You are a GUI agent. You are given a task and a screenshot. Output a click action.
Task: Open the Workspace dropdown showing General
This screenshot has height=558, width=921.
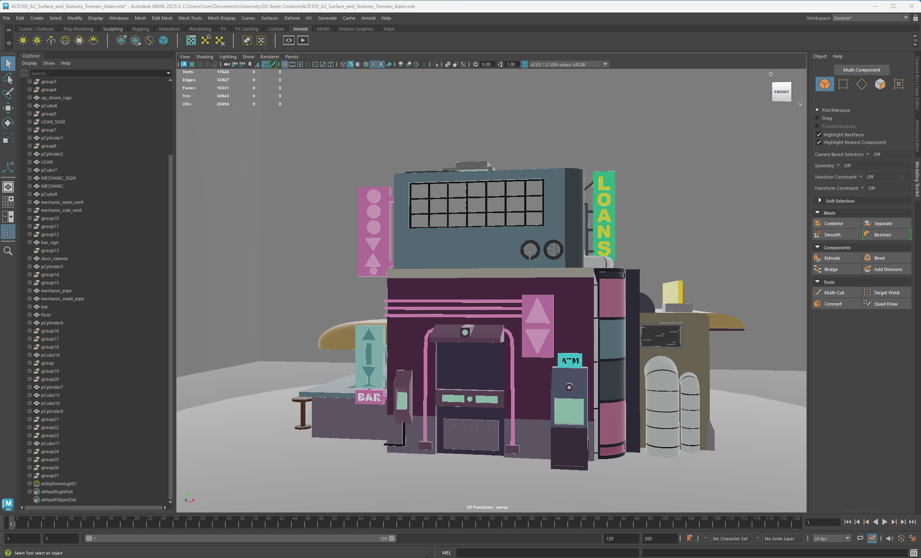(x=906, y=18)
